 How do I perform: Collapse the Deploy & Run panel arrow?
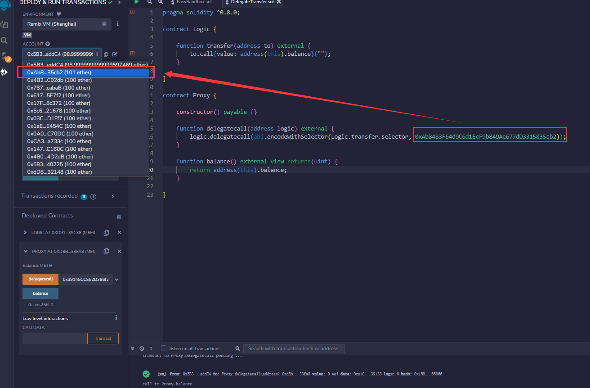point(119,3)
